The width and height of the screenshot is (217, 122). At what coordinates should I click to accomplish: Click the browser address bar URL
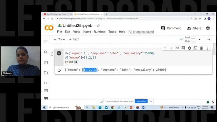(99, 19)
